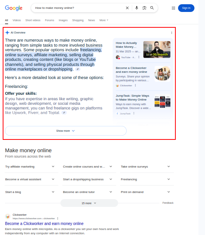Open three-dot menu on Clickworker source card
The width and height of the screenshot is (205, 235).
(x=135, y=86)
